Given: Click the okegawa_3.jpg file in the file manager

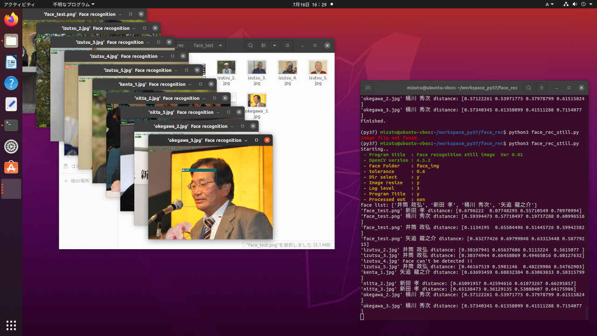Looking at the screenshot, I should coord(257,101).
